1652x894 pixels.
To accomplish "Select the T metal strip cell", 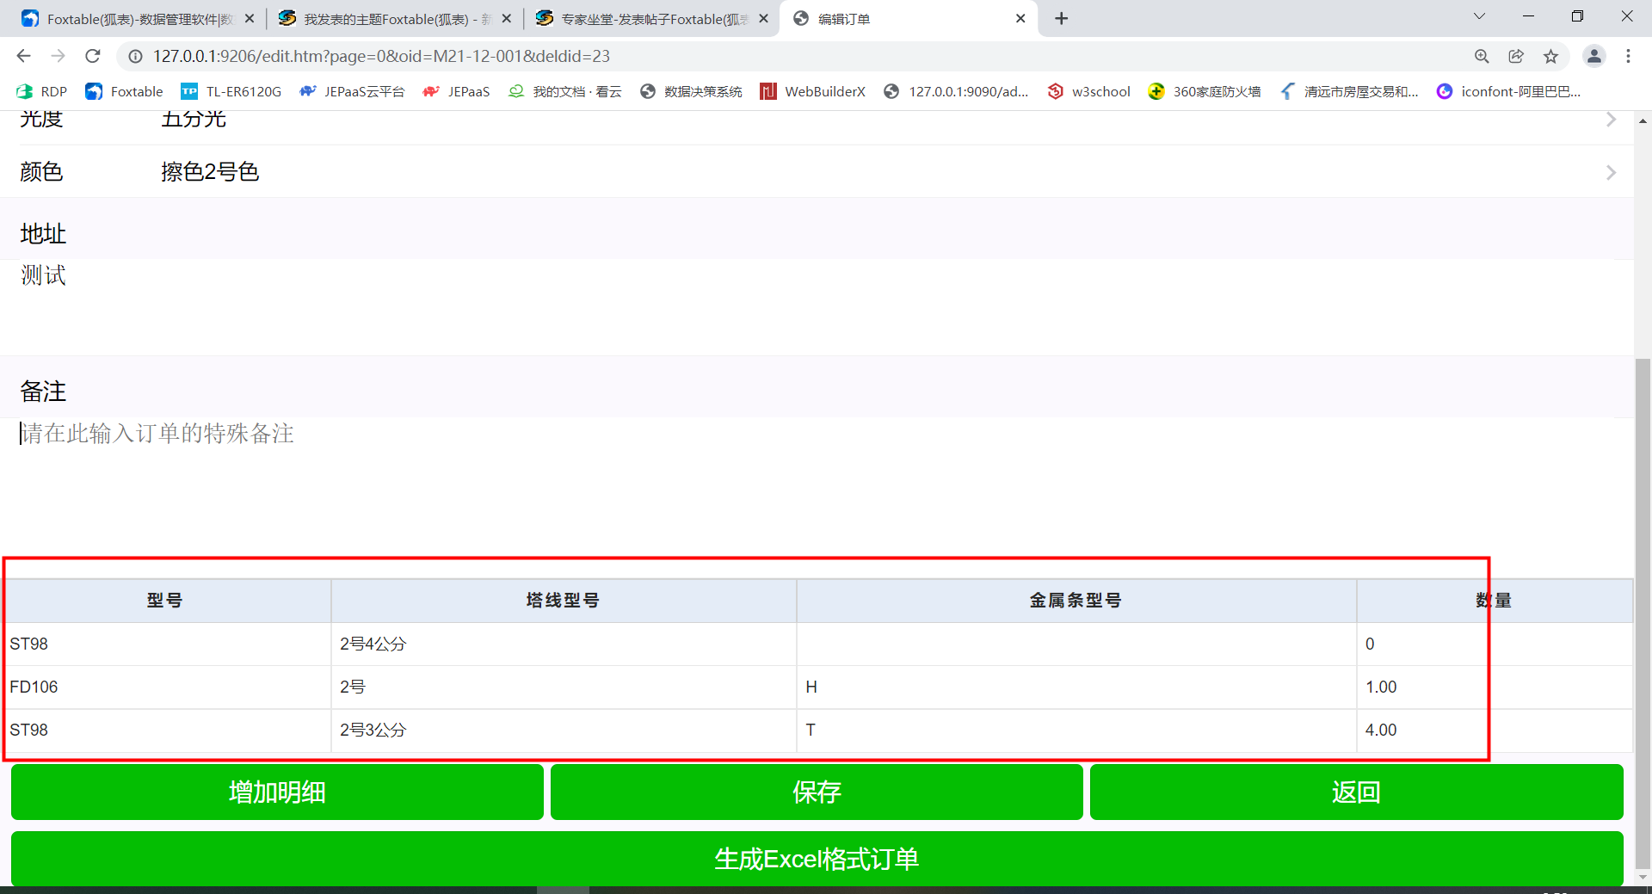I will [1076, 730].
